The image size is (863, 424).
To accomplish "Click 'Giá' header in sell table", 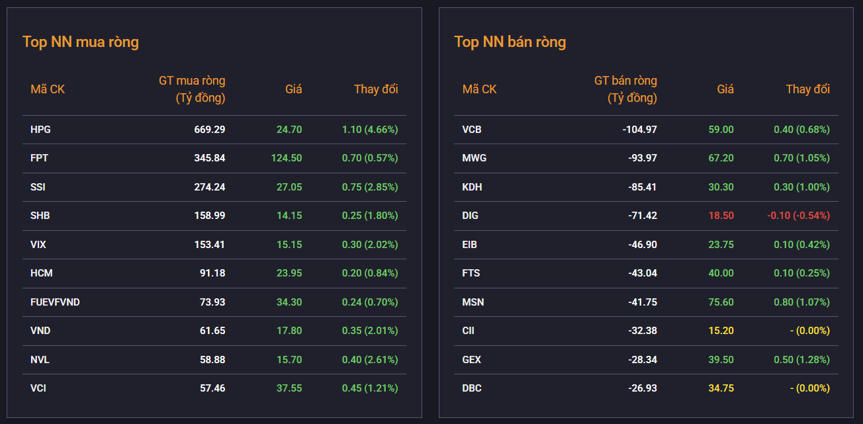I will (x=725, y=89).
